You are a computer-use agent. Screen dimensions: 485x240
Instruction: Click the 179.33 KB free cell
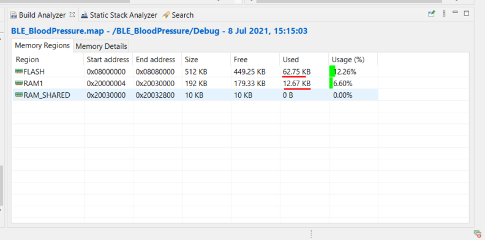[x=249, y=84]
